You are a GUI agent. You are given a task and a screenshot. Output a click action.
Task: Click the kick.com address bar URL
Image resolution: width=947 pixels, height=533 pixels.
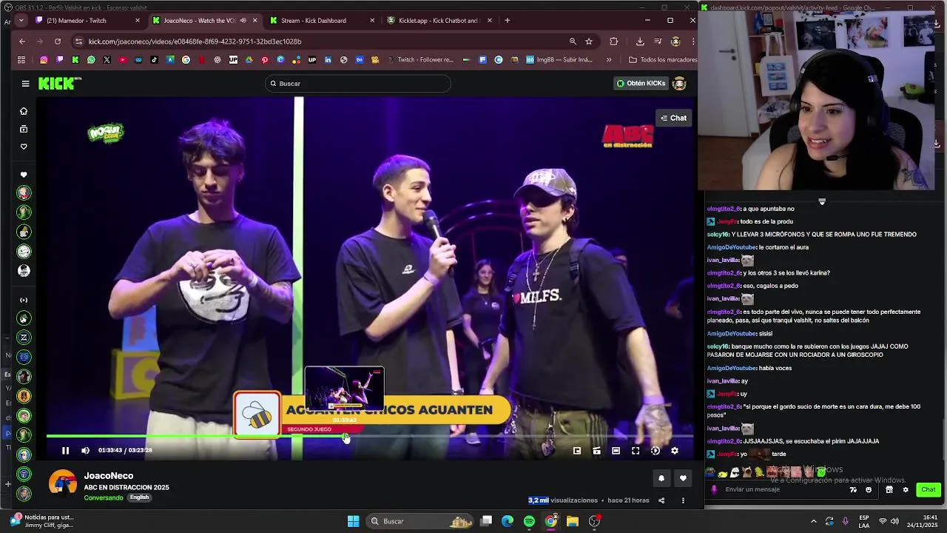point(195,41)
